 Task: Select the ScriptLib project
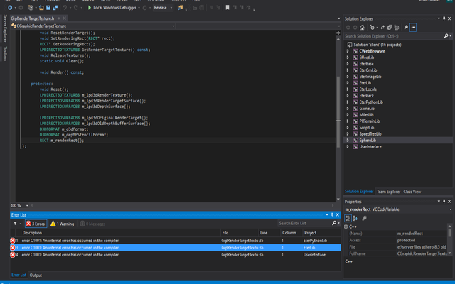click(367, 128)
